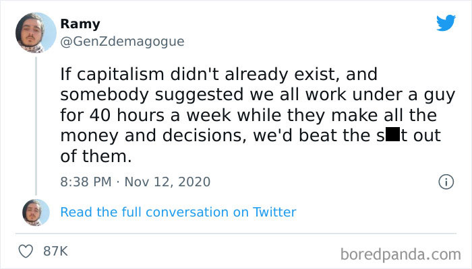The height and width of the screenshot is (269, 472).
Task: Click the small avatar beside the conversation link
Action: 36,212
